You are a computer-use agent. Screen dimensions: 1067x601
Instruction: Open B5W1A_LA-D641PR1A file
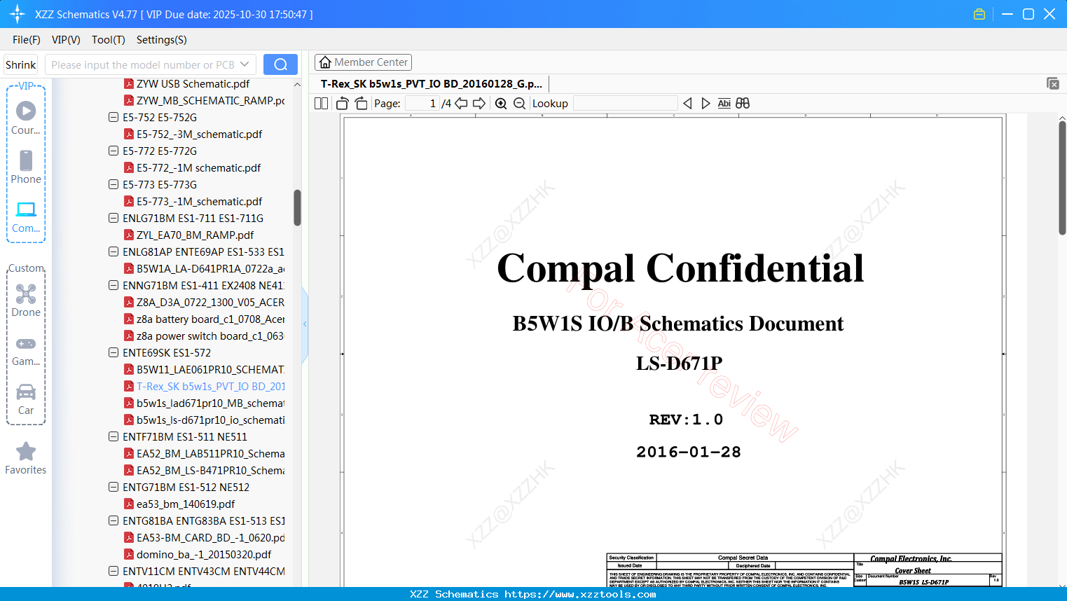point(210,268)
